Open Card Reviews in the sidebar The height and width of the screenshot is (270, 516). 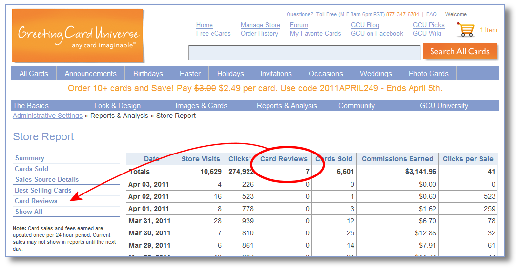pyautogui.click(x=36, y=201)
